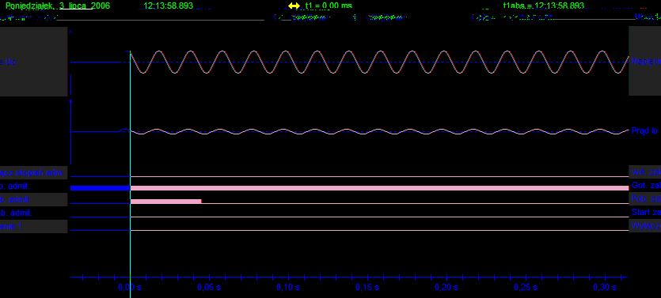Click the Got. zał. binary signal label
The image size is (661, 298).
645,186
